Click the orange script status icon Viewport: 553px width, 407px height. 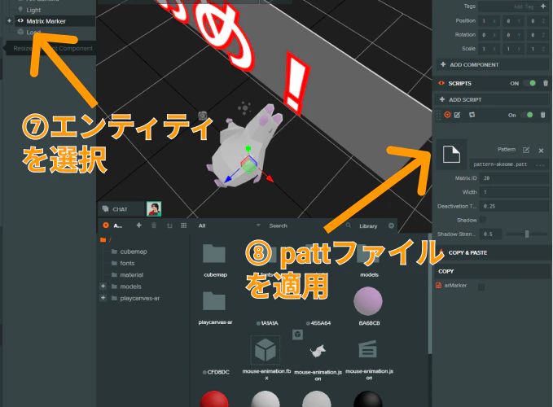(448, 115)
